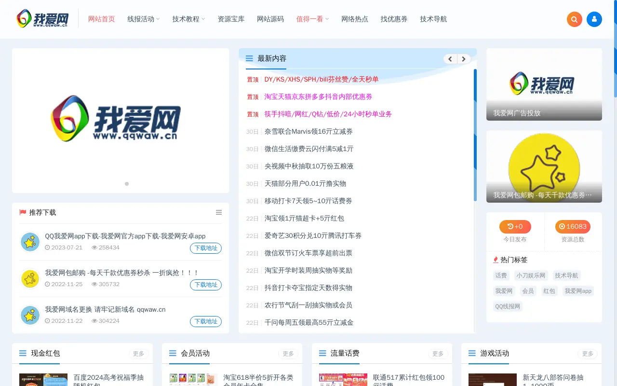Image resolution: width=617 pixels, height=386 pixels.
Task: Open the 百度2024高考祝福季 thumbnail
Action: [43, 380]
